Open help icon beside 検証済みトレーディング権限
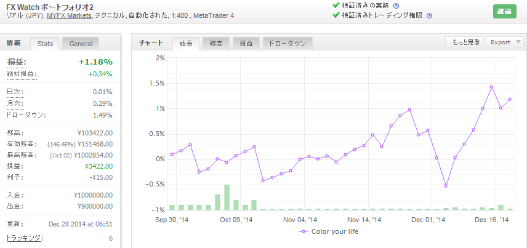Screen dimensions: 527x248 (429, 15)
